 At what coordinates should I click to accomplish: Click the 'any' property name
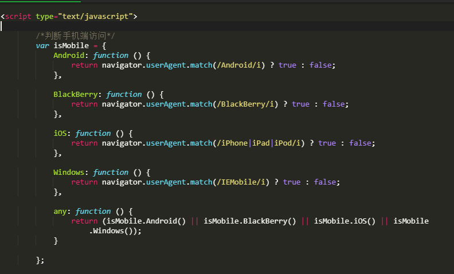click(x=60, y=212)
